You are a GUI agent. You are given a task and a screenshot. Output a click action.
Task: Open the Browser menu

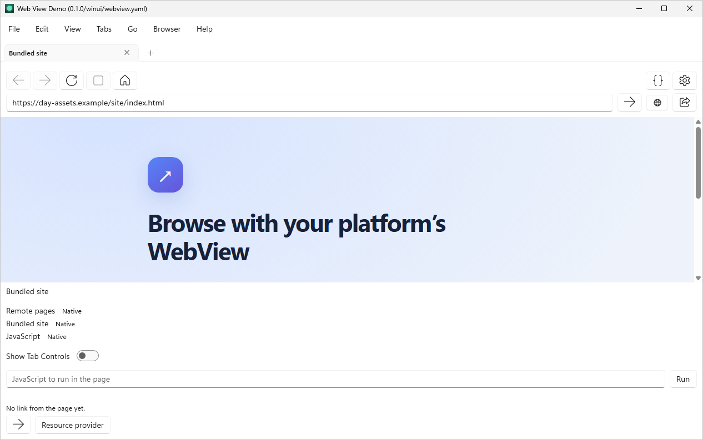167,29
